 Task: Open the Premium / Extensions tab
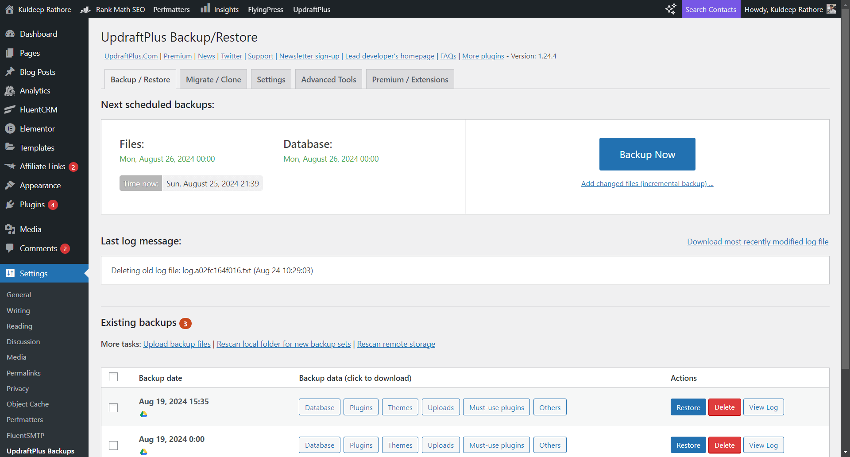410,79
